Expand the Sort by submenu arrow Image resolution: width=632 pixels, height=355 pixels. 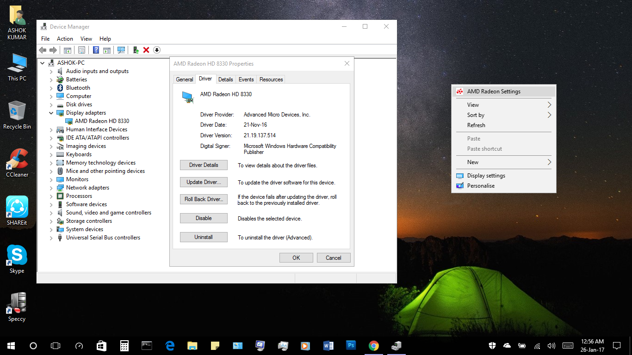(x=549, y=115)
